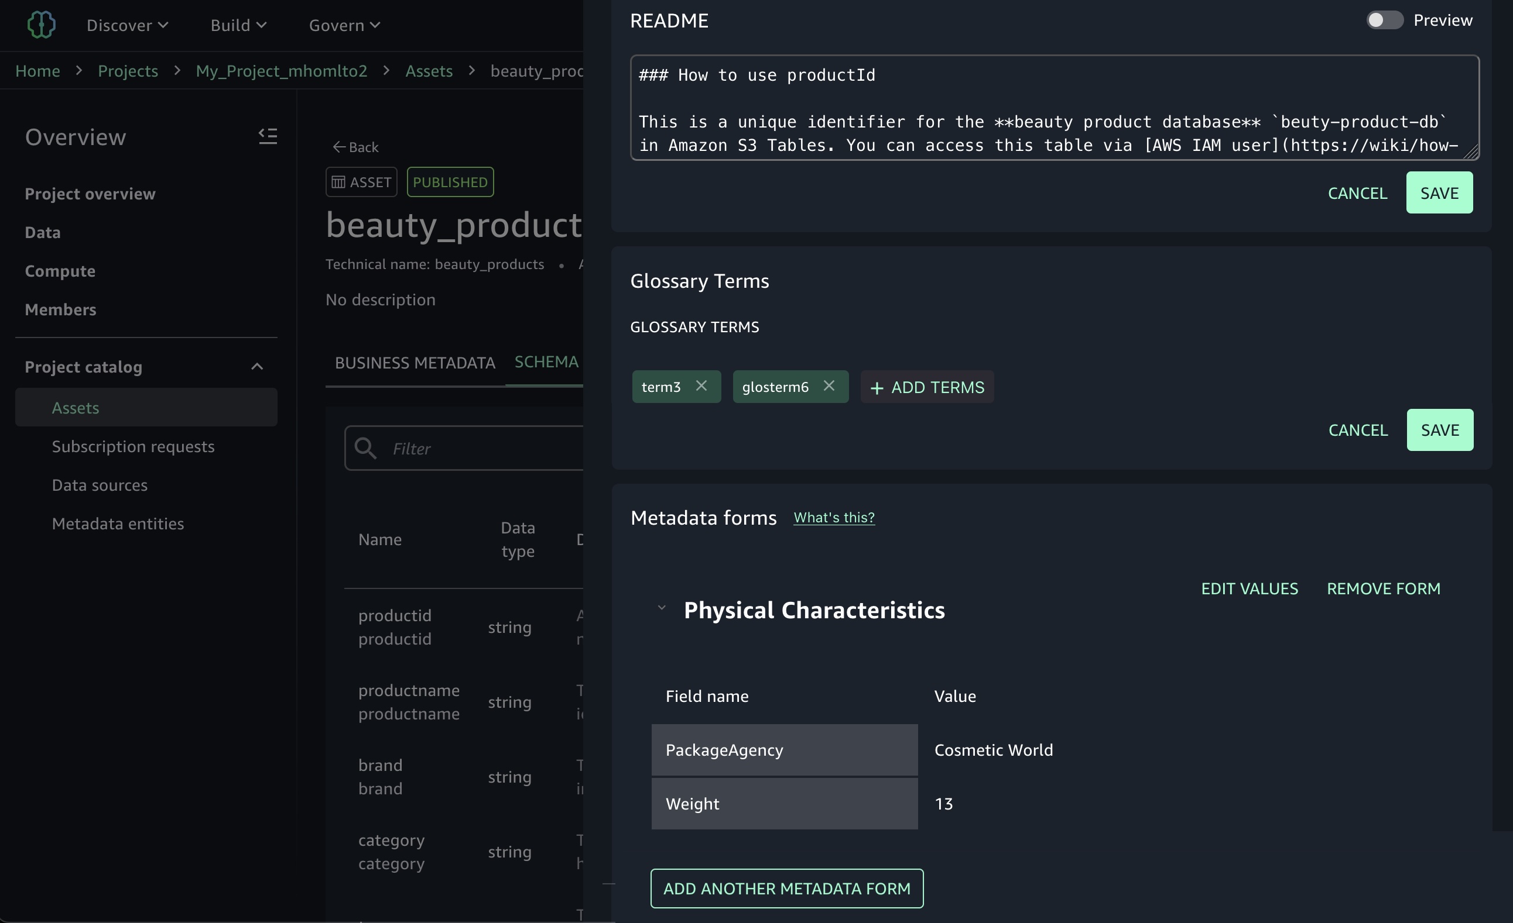Image resolution: width=1513 pixels, height=923 pixels.
Task: Remove the term3 glossary term
Action: [x=701, y=386]
